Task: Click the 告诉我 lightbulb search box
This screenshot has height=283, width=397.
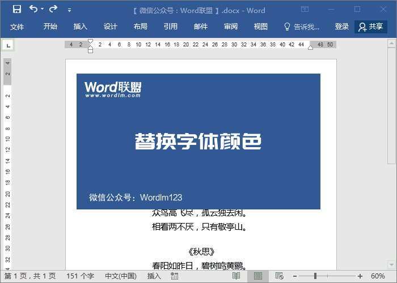Action: [x=301, y=27]
